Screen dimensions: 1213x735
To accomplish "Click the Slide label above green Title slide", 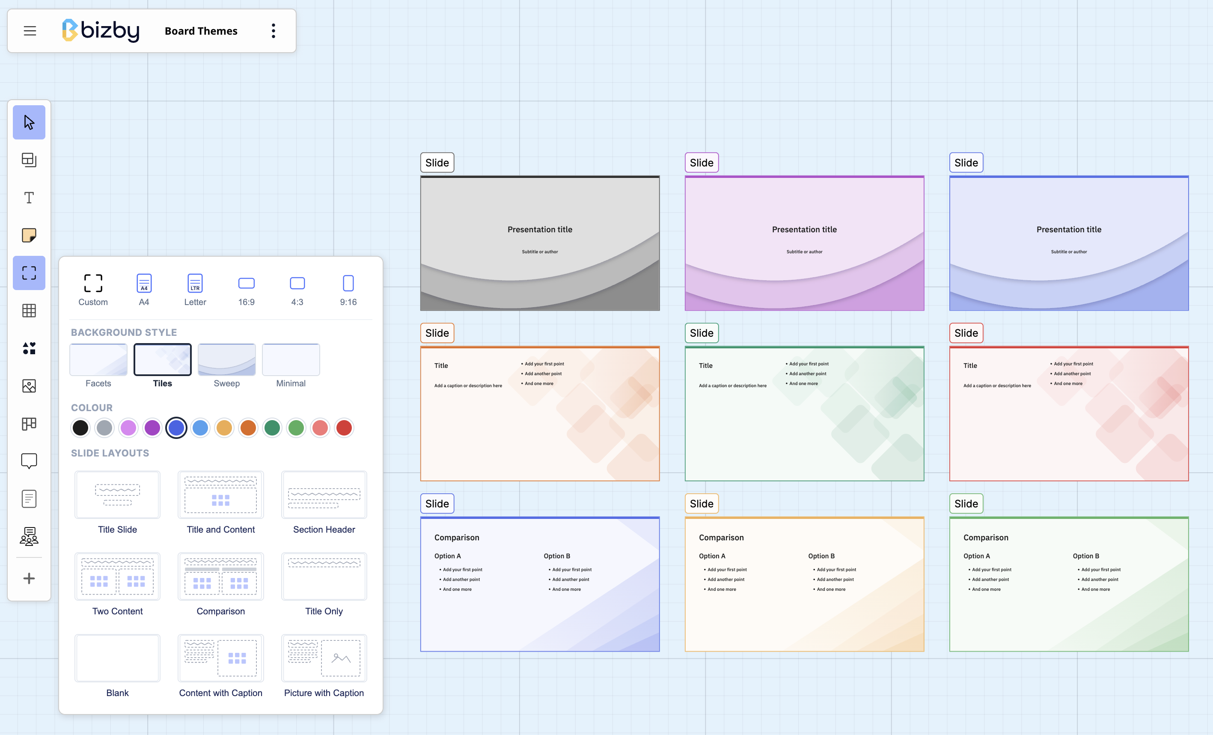I will 702,333.
